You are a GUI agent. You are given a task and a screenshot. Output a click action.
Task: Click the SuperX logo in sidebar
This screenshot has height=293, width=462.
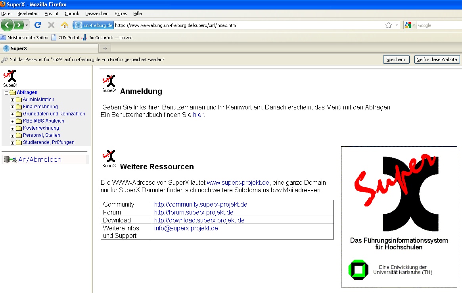pos(10,78)
